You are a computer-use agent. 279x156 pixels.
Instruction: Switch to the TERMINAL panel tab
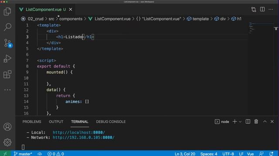click(79, 122)
